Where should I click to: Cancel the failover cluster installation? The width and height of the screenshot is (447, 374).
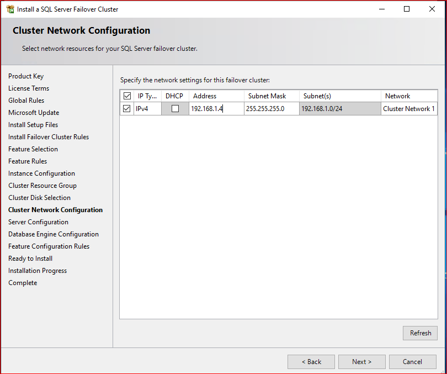pos(412,362)
